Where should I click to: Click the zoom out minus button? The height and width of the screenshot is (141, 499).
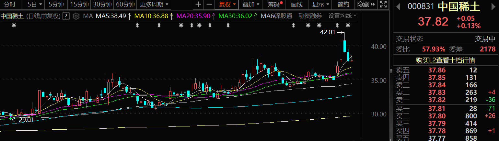[209, 5]
